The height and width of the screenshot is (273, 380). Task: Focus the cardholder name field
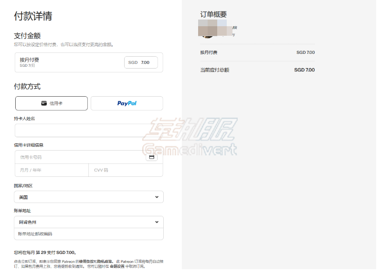point(89,131)
